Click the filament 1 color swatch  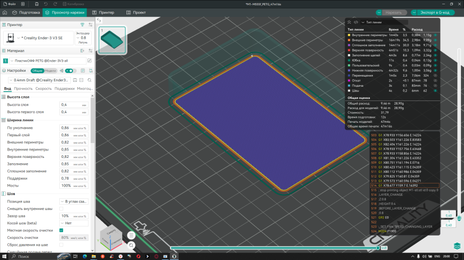coord(5,61)
